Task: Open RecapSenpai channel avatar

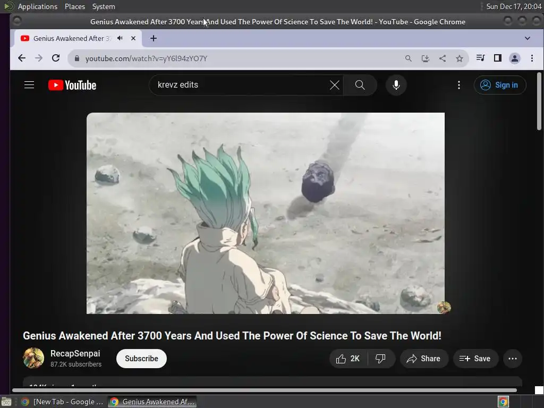Action: tap(33, 358)
